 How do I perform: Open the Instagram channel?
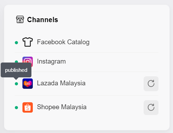(51, 61)
